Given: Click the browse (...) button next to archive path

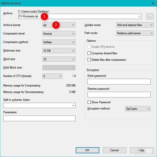Looking at the screenshot, I should click(150, 16).
